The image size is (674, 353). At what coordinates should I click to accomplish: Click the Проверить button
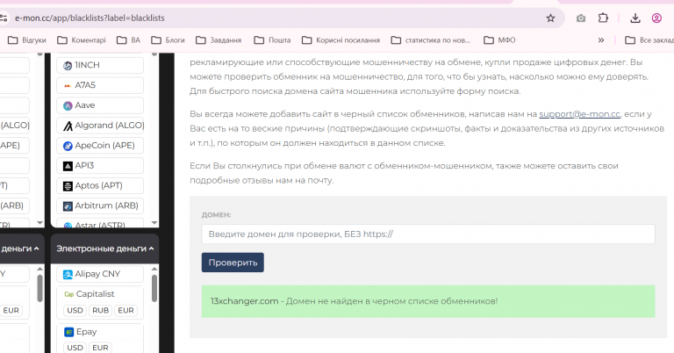pyautogui.click(x=233, y=263)
